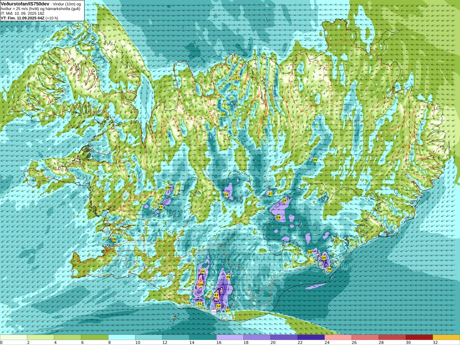Click the legend scale number 12
Viewport: 460px width, 345px height.
tap(165, 342)
